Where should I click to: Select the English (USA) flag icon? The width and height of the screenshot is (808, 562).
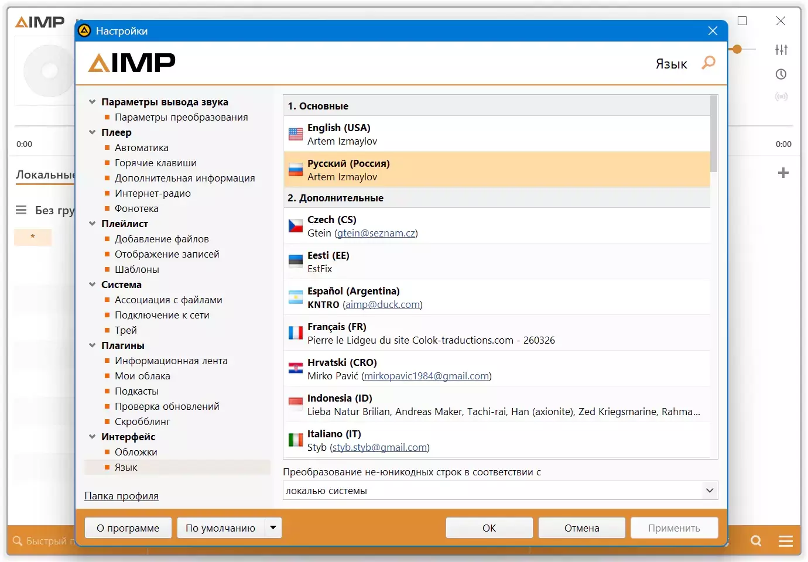click(x=296, y=134)
